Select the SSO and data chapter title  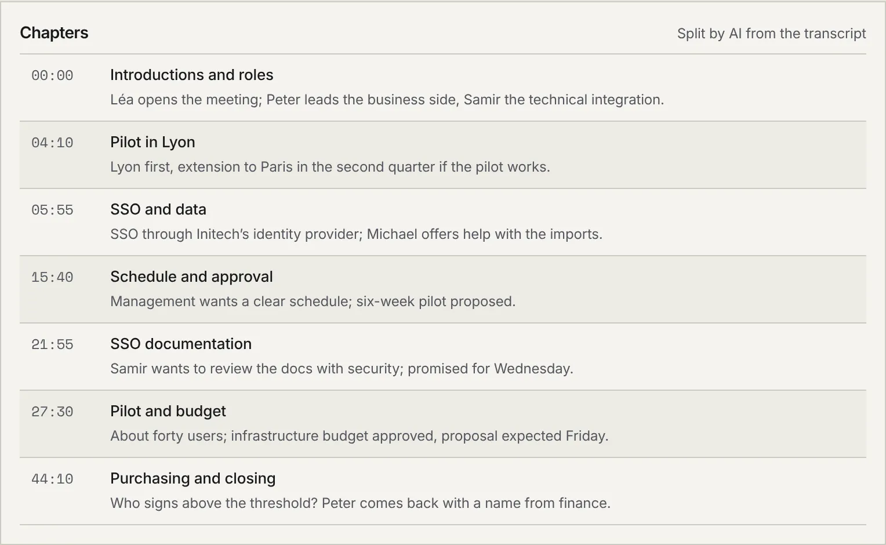158,209
